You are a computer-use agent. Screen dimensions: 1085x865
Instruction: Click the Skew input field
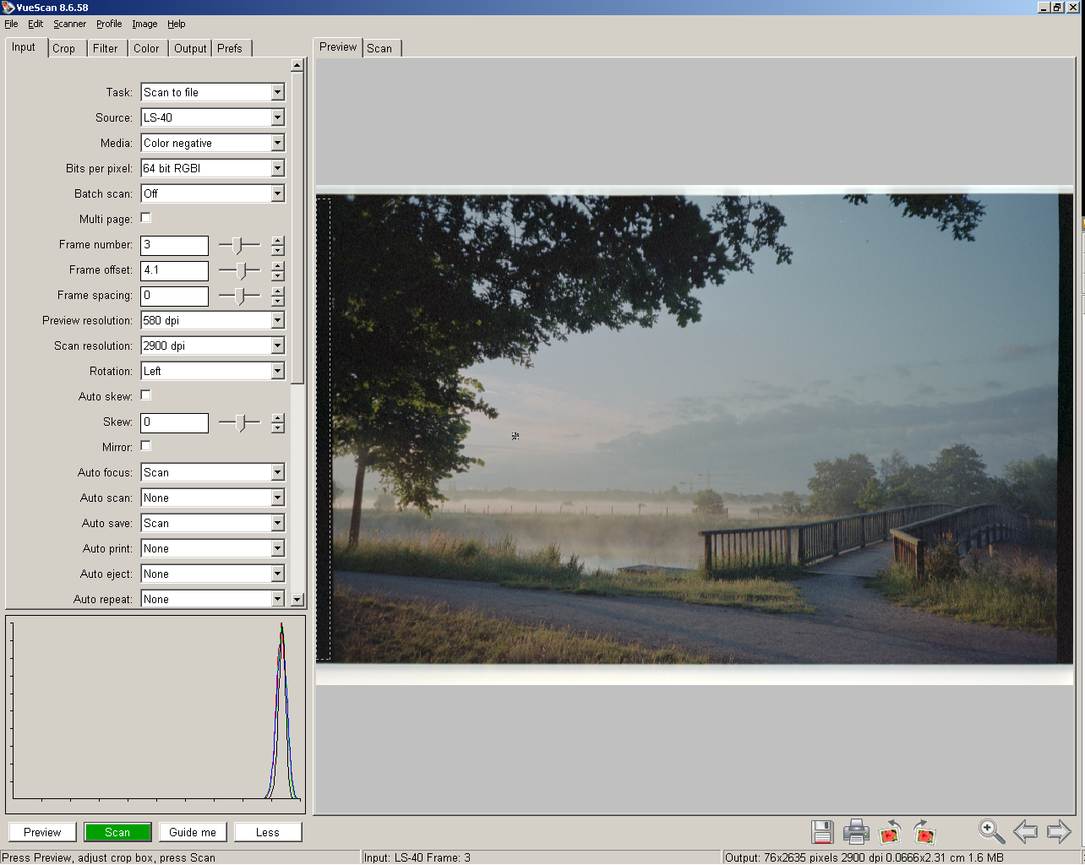[174, 422]
